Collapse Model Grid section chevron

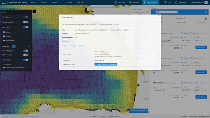29,27
